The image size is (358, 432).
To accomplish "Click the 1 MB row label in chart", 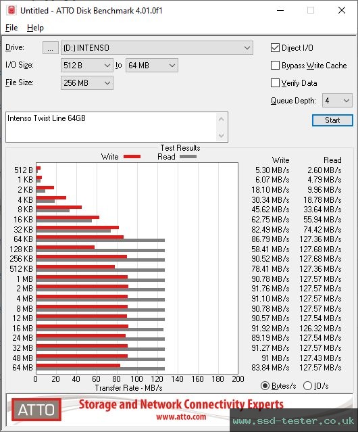I will (x=24, y=279).
